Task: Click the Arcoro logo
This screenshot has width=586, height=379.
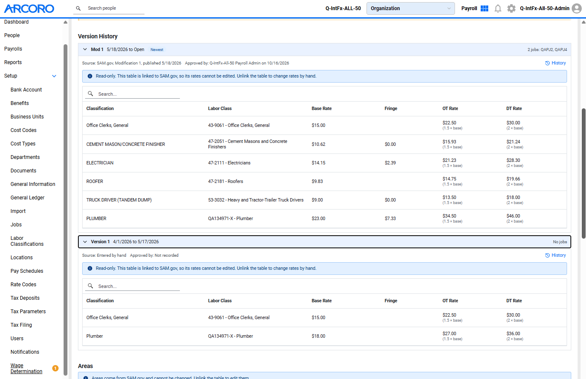Action: click(x=29, y=8)
